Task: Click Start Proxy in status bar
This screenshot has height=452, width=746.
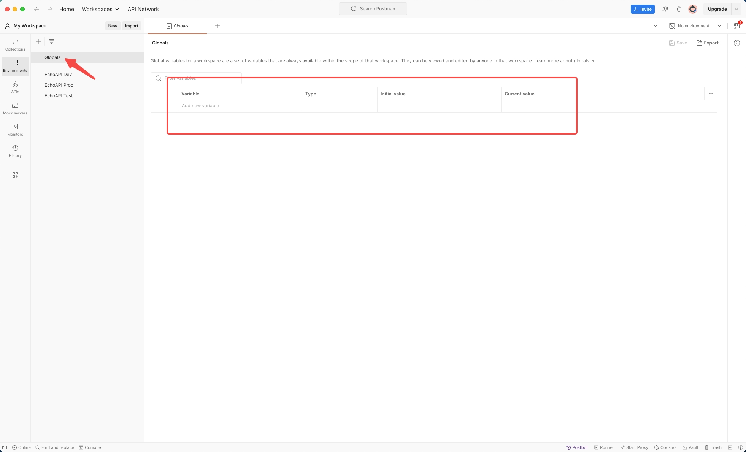Action: (x=634, y=447)
